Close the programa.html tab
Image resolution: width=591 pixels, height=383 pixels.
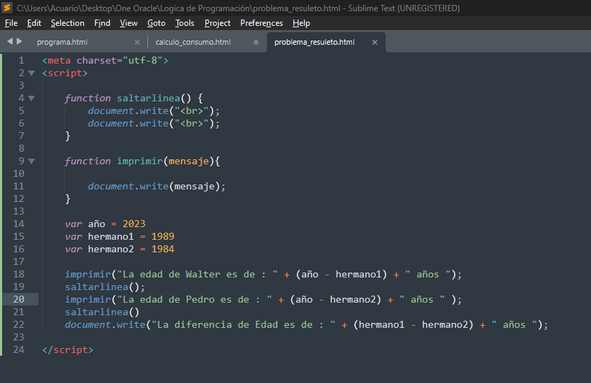tap(137, 42)
